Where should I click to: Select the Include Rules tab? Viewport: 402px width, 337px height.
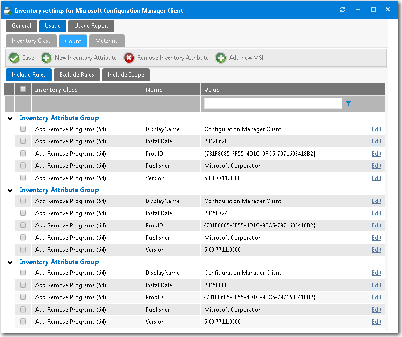[x=29, y=75]
